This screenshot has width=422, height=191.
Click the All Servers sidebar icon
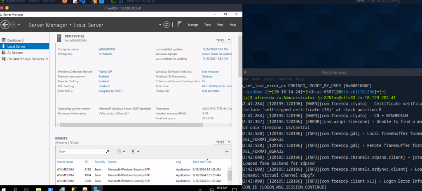(x=3, y=53)
